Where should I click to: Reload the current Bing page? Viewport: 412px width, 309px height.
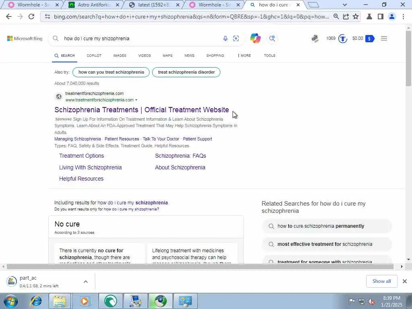click(31, 16)
